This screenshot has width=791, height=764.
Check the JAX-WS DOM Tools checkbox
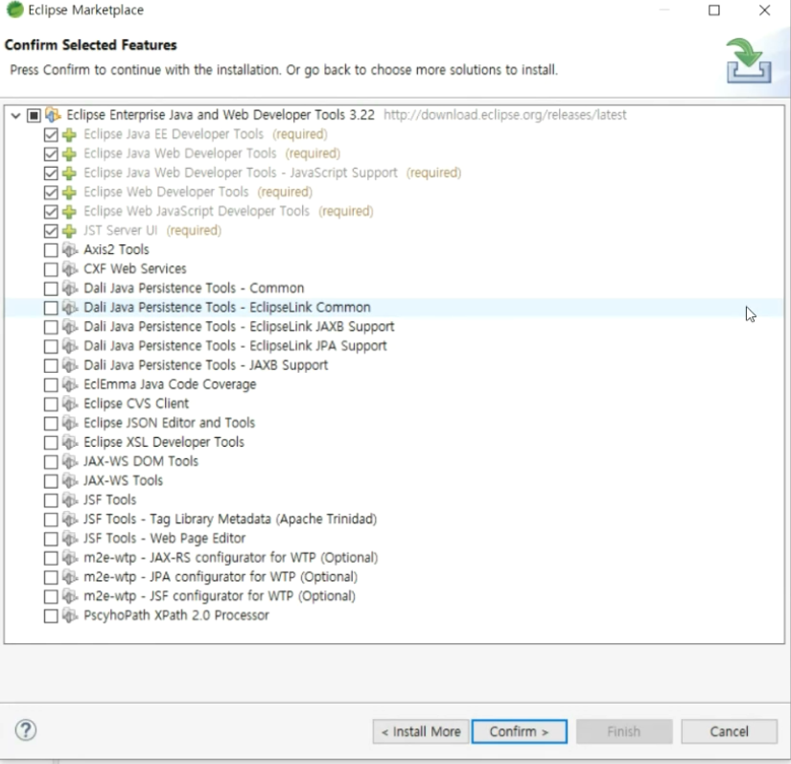click(x=51, y=462)
